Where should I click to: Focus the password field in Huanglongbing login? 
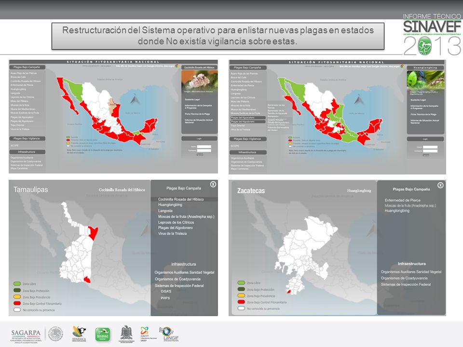coord(430,151)
